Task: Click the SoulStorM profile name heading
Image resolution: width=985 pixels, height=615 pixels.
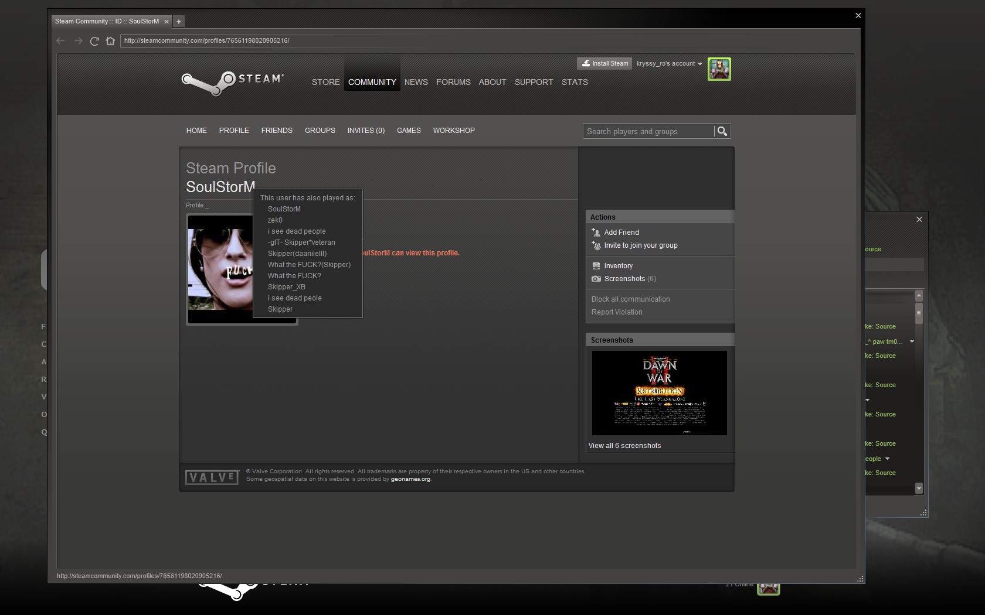Action: (x=220, y=187)
